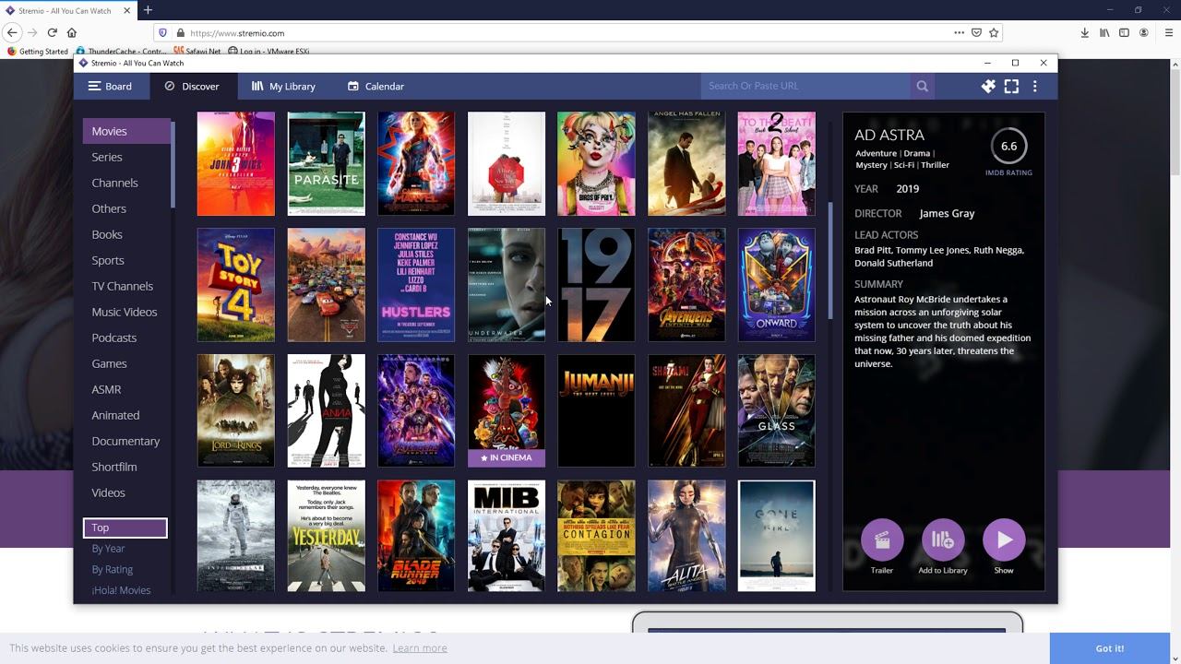Open Toy Story 4 poster
This screenshot has height=664, width=1181.
(x=236, y=285)
